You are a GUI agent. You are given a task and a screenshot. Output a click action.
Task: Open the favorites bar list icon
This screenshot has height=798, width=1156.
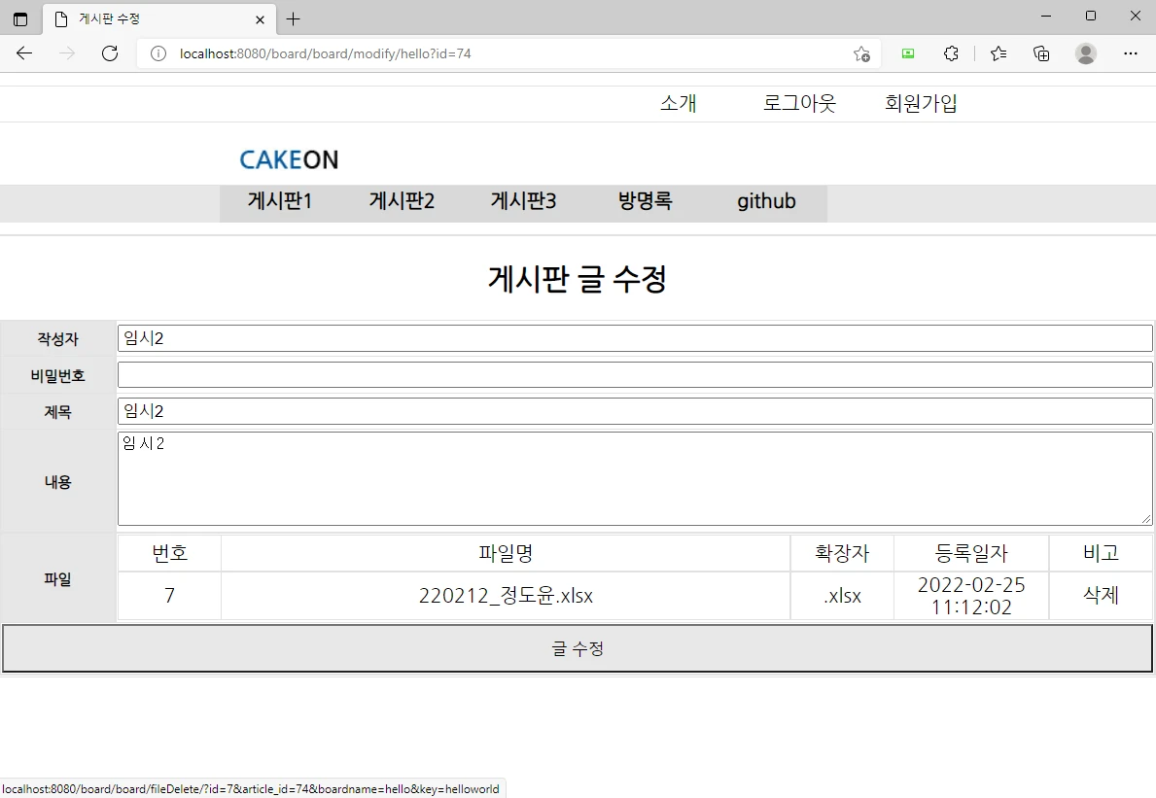[997, 53]
